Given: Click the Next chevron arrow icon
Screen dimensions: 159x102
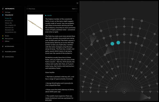Looking at the screenshot, I should (x=77, y=9).
